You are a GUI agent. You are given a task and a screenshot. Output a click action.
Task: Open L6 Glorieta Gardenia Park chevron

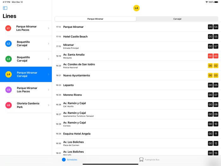48,105
